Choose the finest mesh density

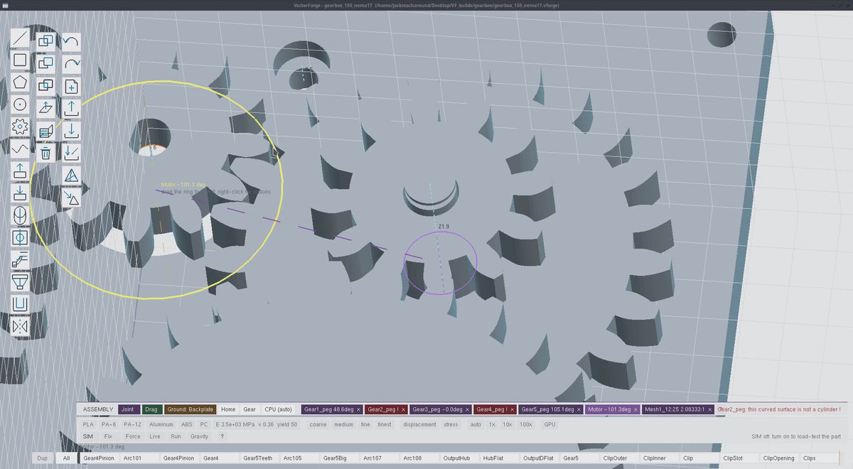[385, 424]
